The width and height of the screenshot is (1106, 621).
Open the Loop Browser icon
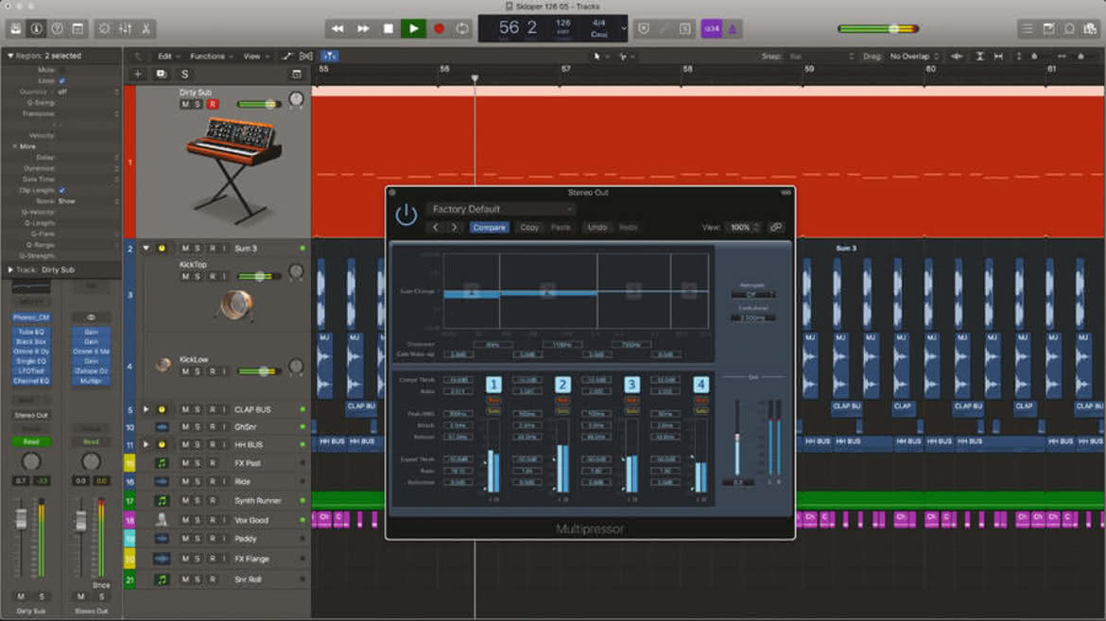1069,29
